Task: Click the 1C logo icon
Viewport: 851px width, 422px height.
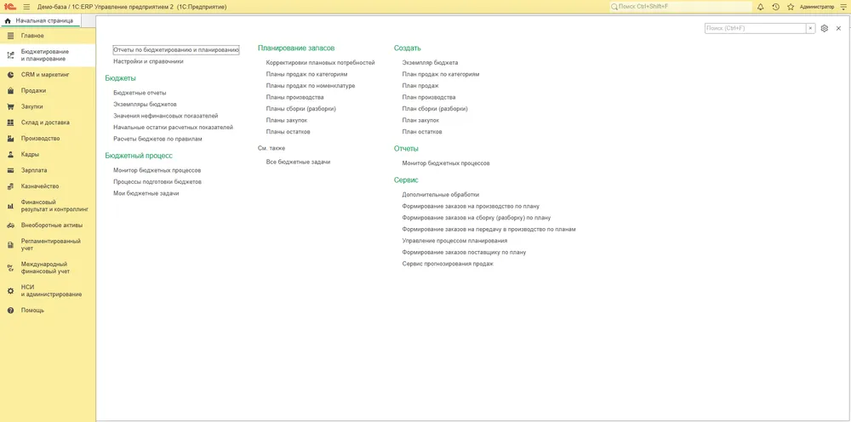Action: 9,7
